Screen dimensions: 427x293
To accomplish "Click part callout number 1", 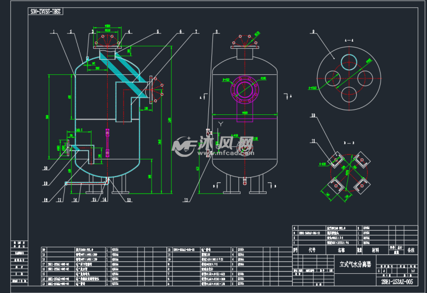I will 54,32.
